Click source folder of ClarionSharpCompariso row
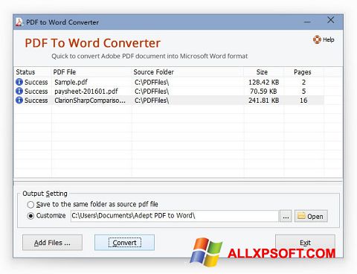The height and width of the screenshot is (274, 357). tap(152, 101)
